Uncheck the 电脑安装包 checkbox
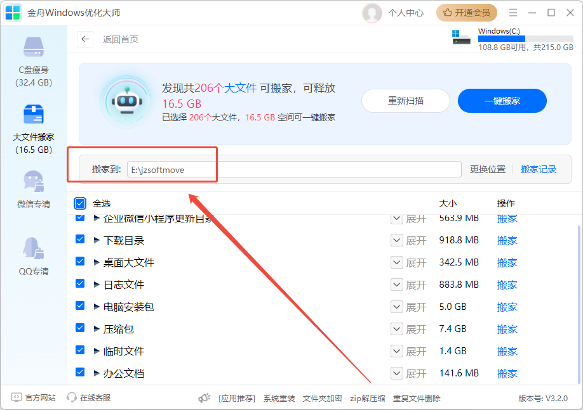The image size is (583, 410). [x=80, y=305]
